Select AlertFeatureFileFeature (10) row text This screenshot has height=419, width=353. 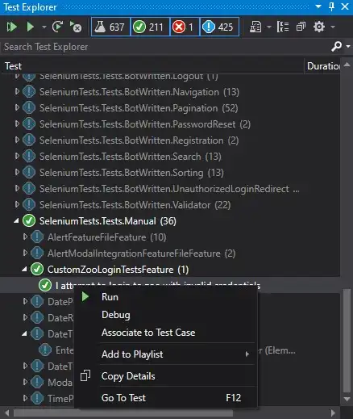pyautogui.click(x=107, y=237)
